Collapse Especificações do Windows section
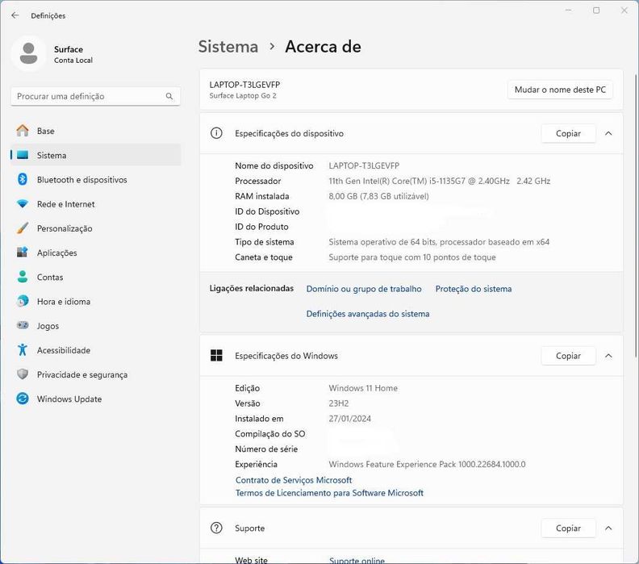 pyautogui.click(x=608, y=356)
